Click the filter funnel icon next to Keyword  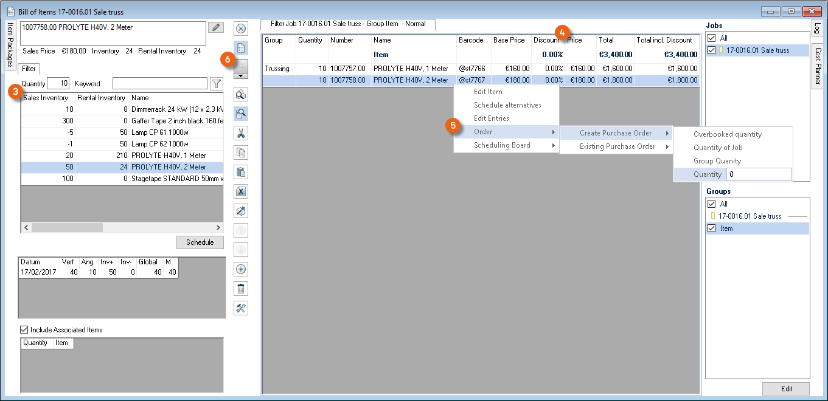(x=216, y=84)
